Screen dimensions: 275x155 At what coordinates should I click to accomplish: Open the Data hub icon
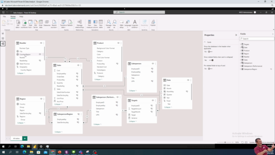point(31,24)
